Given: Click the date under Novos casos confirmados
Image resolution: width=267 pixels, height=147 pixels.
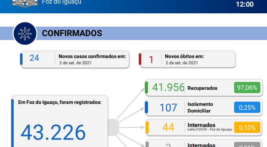Looking at the screenshot, I should point(75,63).
